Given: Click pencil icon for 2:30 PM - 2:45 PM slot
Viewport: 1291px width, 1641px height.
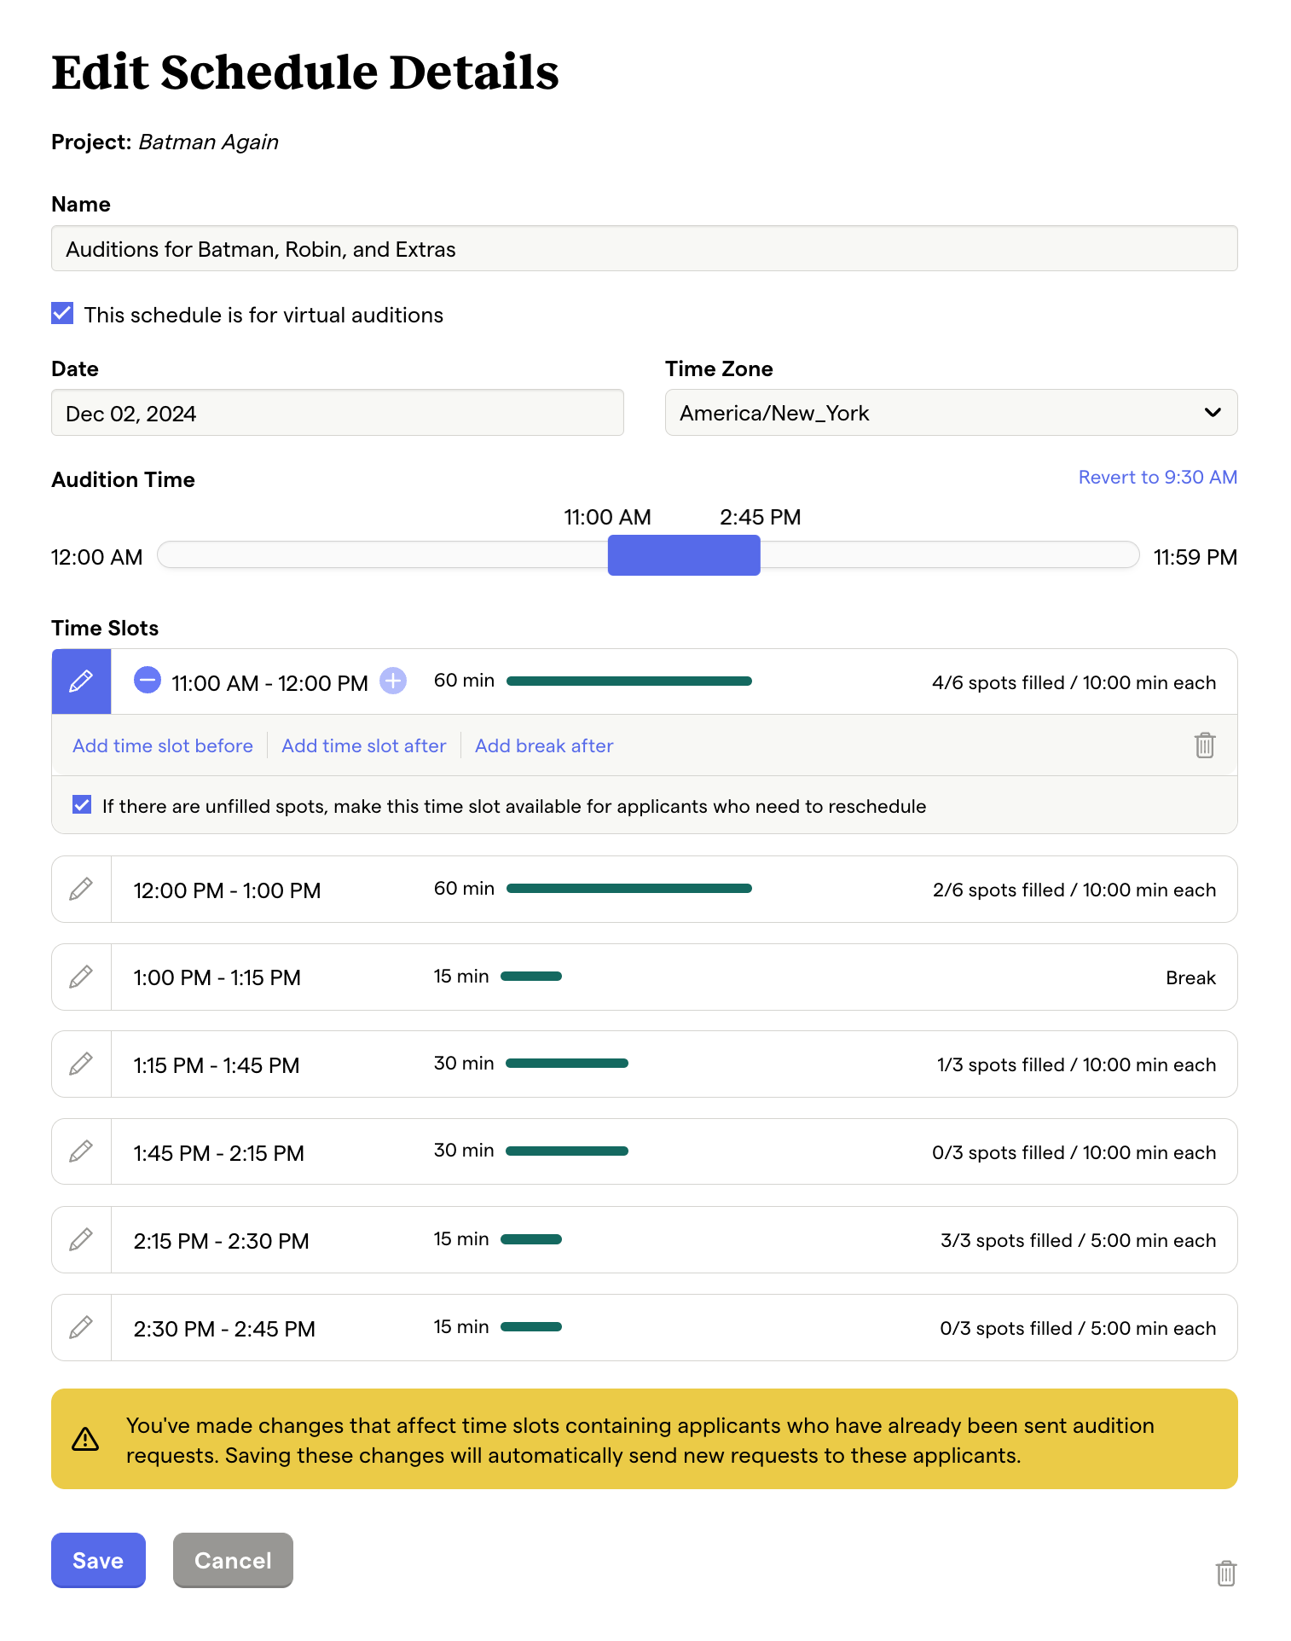Looking at the screenshot, I should click(x=81, y=1328).
